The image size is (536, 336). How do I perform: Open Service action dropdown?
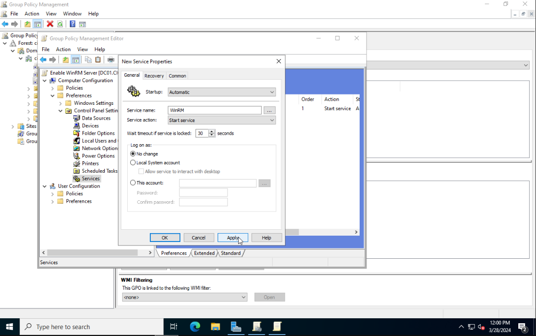(x=222, y=120)
